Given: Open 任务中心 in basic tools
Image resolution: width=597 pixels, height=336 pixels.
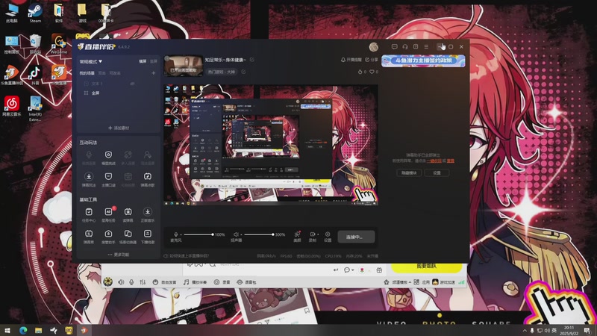Looking at the screenshot, I should [89, 212].
